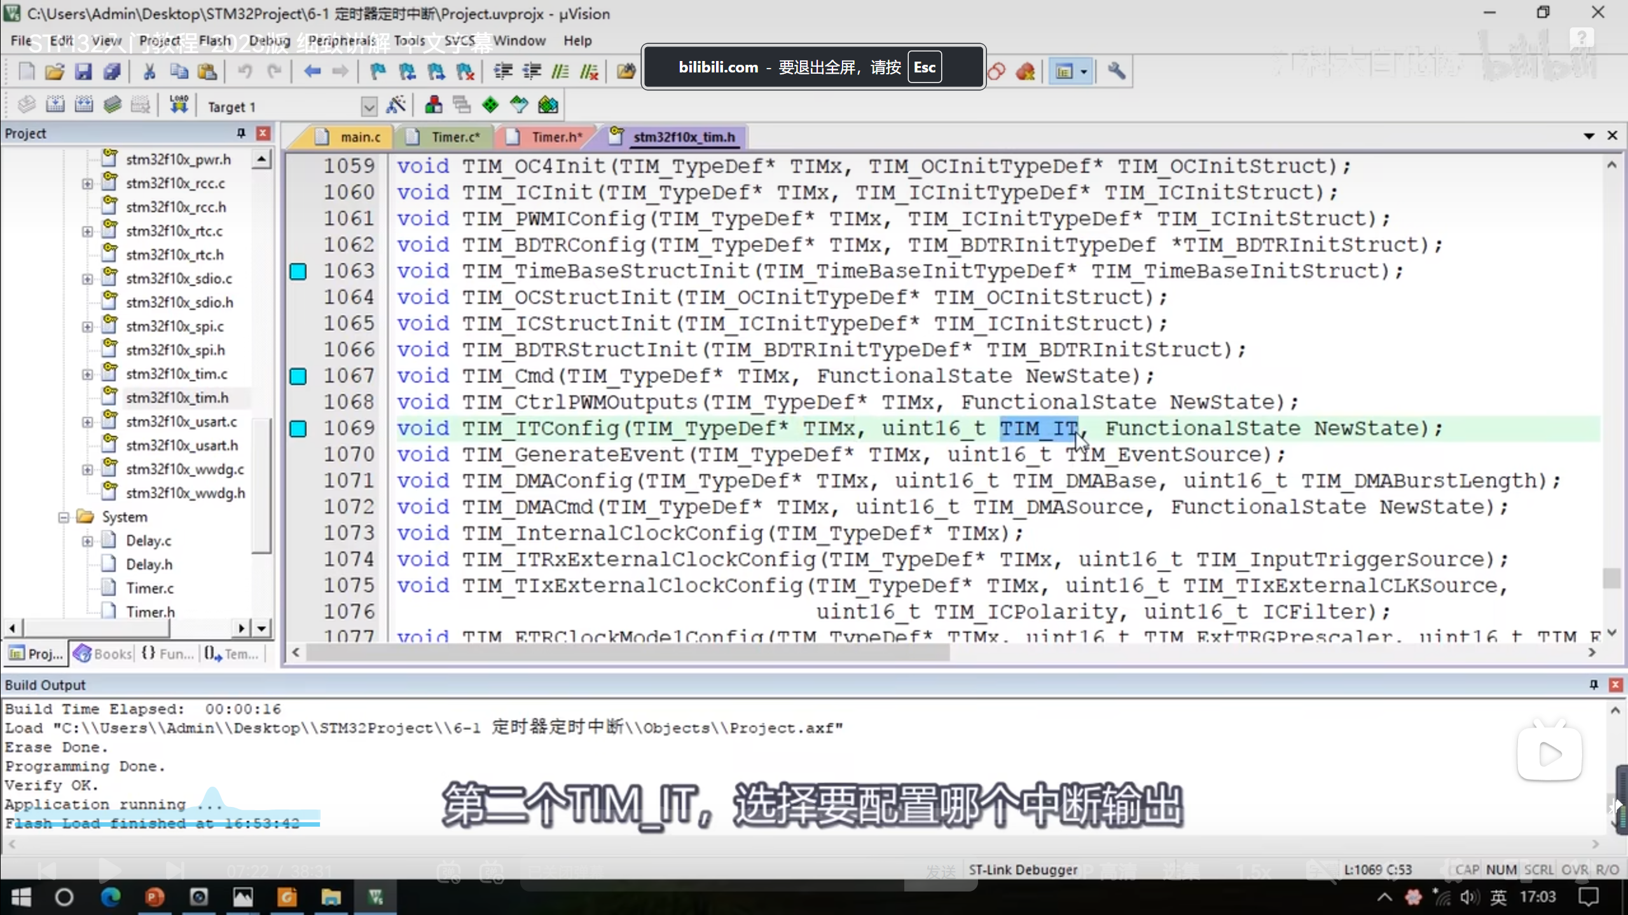The image size is (1628, 915).
Task: Click the Save file toolbar icon
Action: click(83, 71)
